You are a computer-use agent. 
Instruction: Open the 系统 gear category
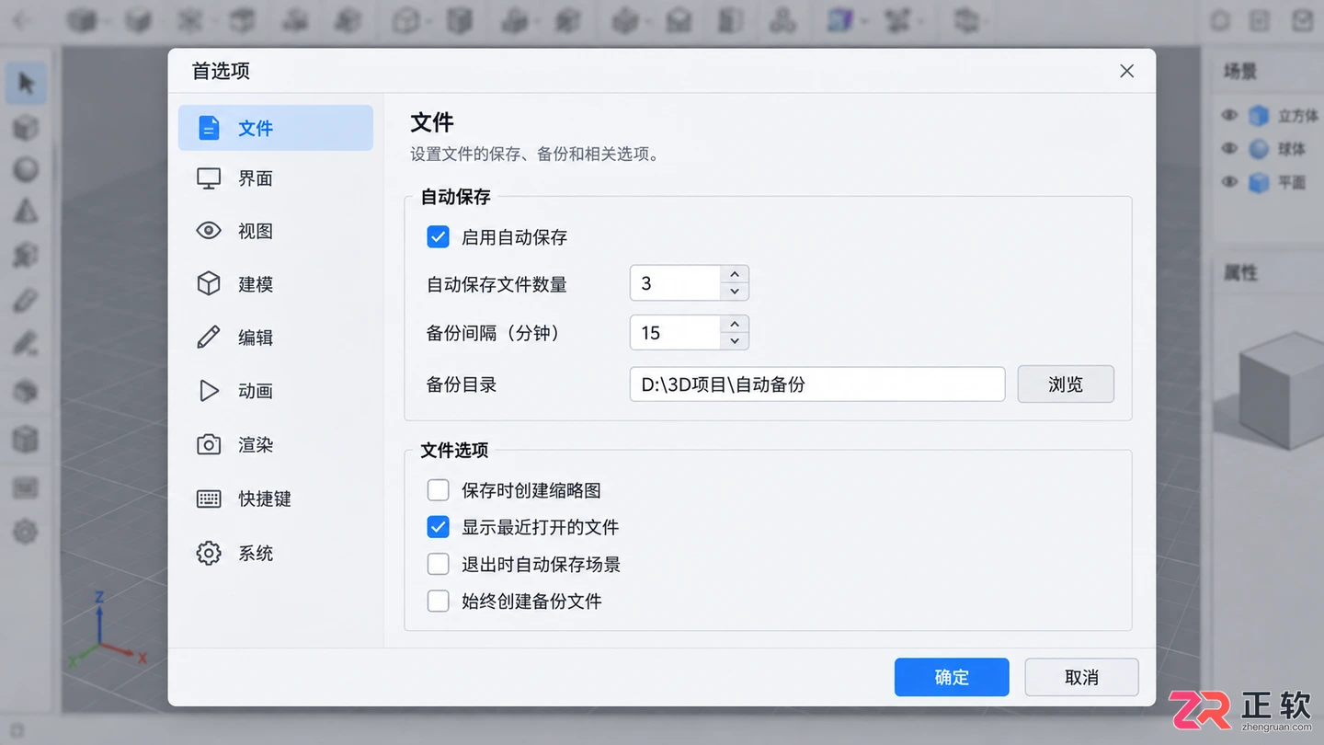point(275,553)
